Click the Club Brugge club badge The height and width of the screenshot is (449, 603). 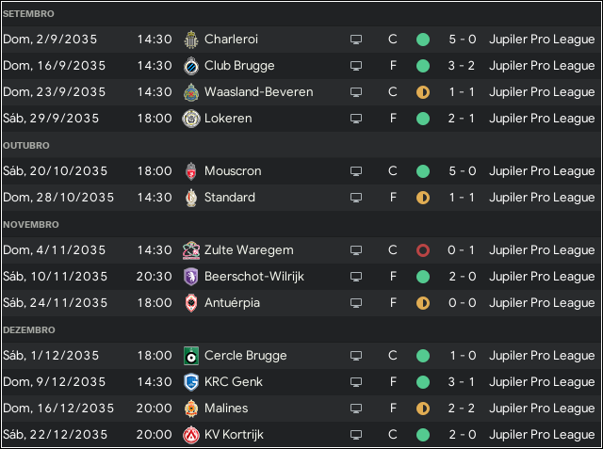(x=191, y=66)
